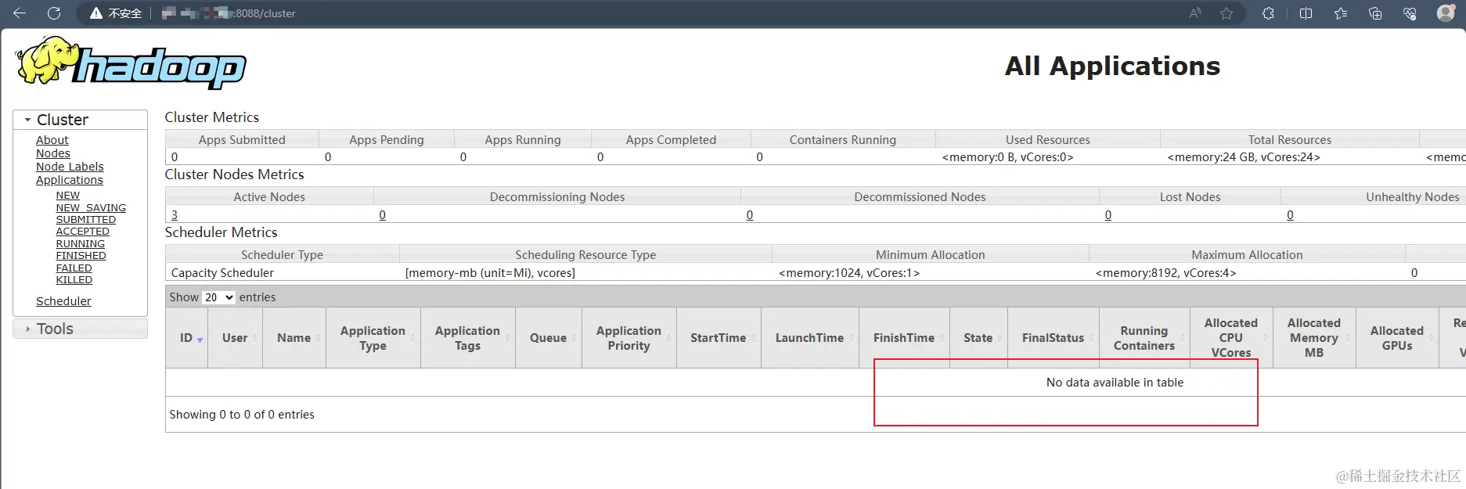Click the Showing 0 to 0 entries text
1466x489 pixels.
click(242, 415)
